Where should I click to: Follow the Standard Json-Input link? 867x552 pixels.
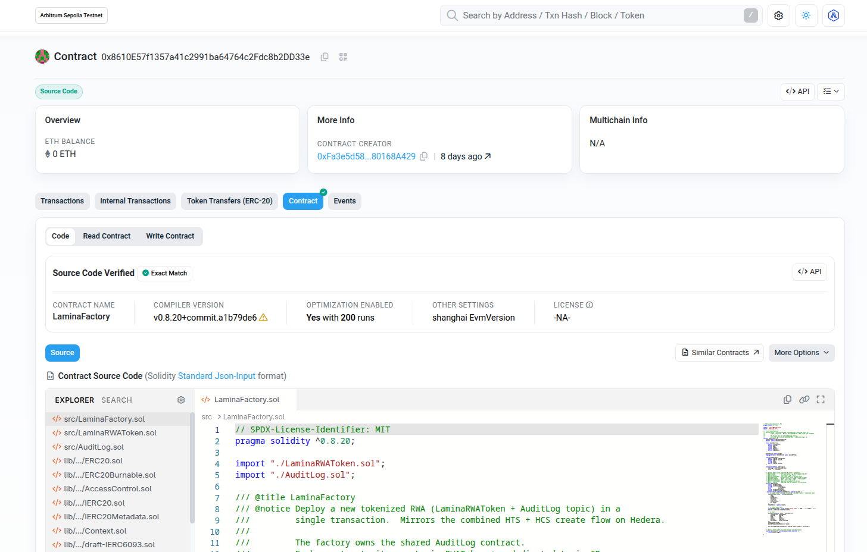point(217,376)
